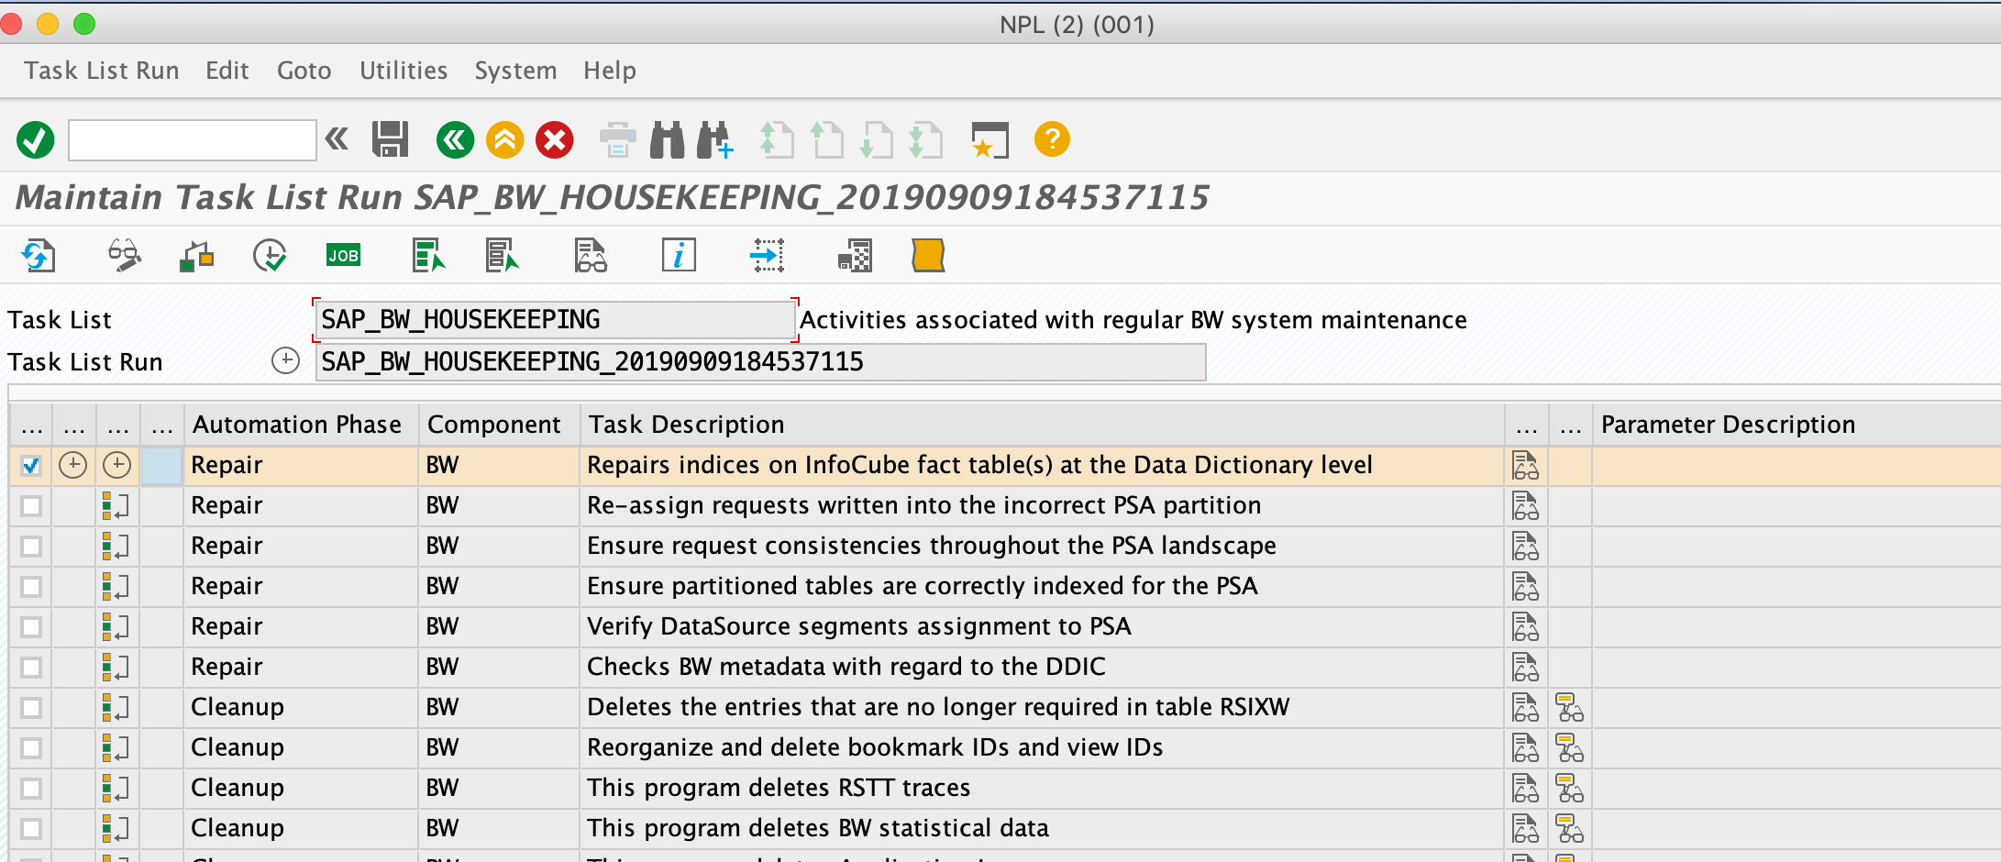Click the orange Exit up-arrow icon

(x=505, y=140)
